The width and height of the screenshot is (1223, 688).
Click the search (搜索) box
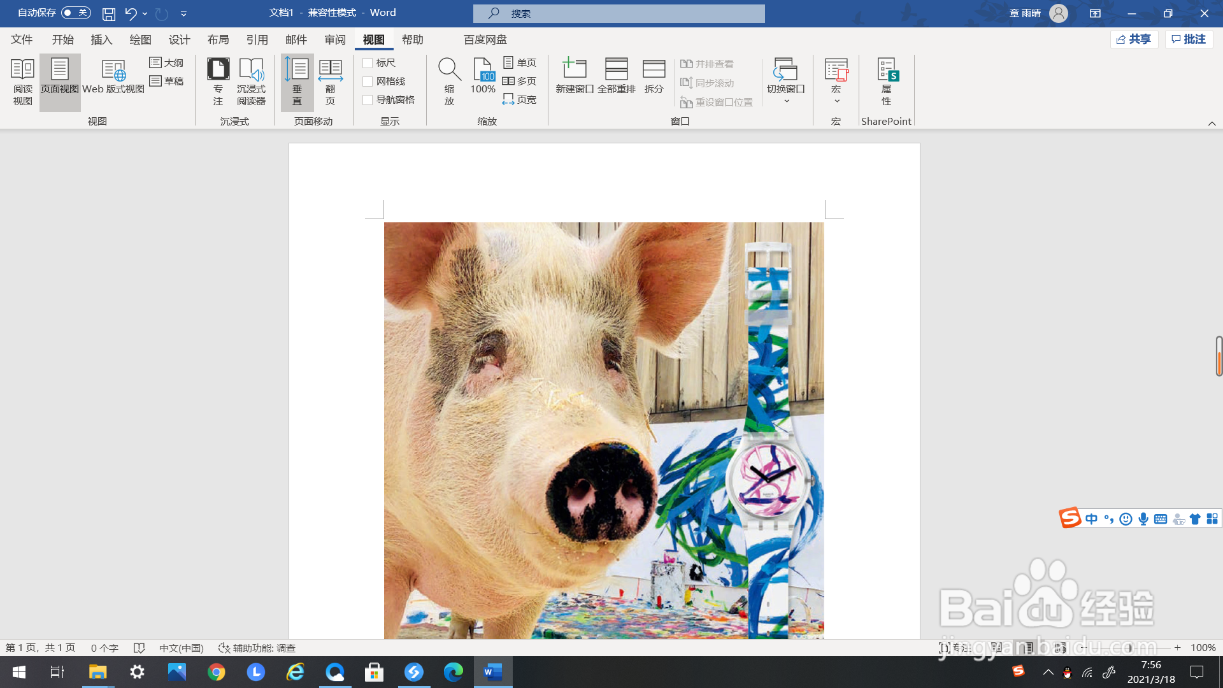click(619, 13)
